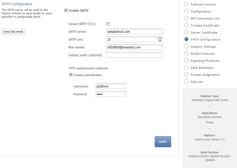Viewport: 237px width, 168px height.
Task: Click inside the Subject prefix field
Action: 134,55
